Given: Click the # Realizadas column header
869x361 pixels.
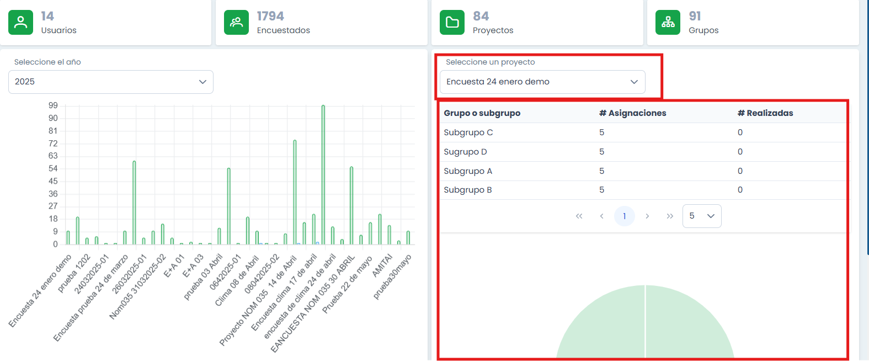Looking at the screenshot, I should tap(765, 113).
